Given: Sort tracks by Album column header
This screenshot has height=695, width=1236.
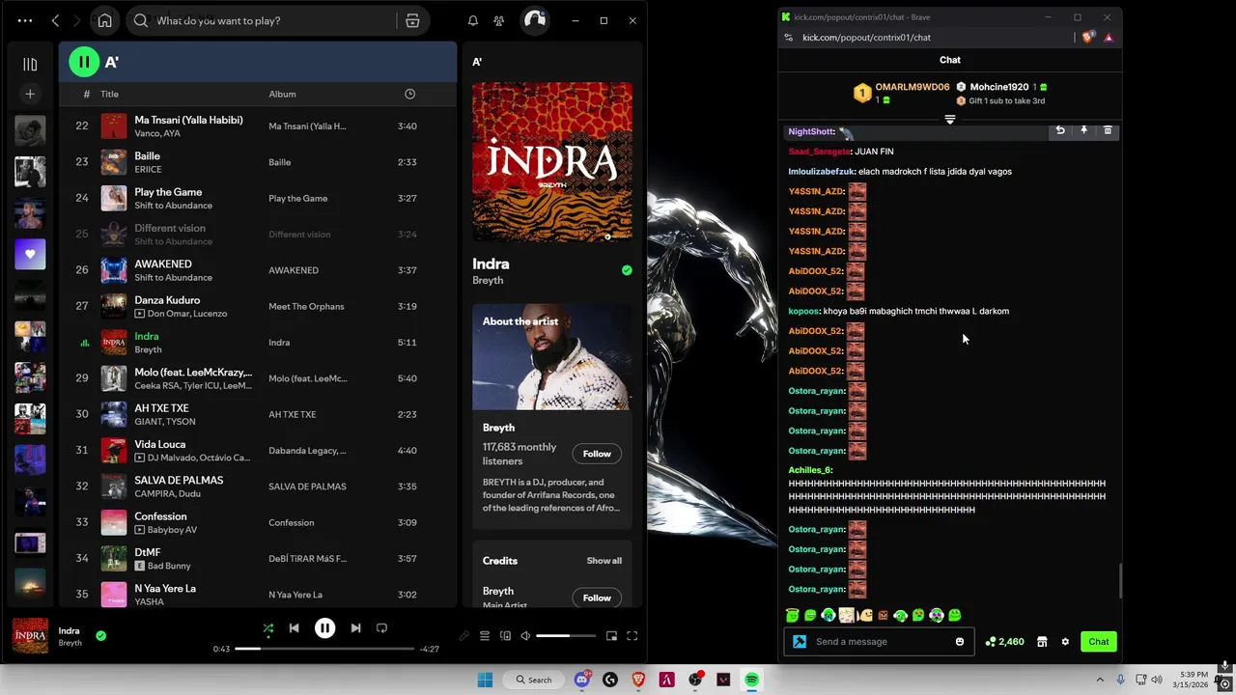Looking at the screenshot, I should 282,94.
